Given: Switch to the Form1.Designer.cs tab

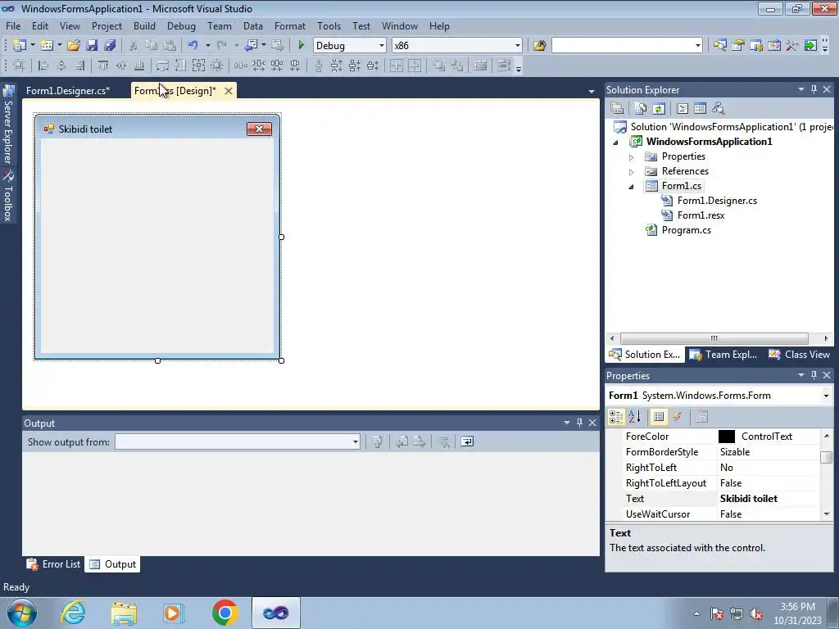Looking at the screenshot, I should 68,91.
